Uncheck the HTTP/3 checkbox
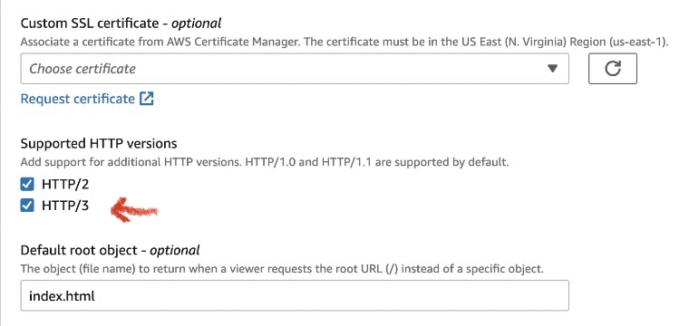The image size is (679, 326). 27,206
